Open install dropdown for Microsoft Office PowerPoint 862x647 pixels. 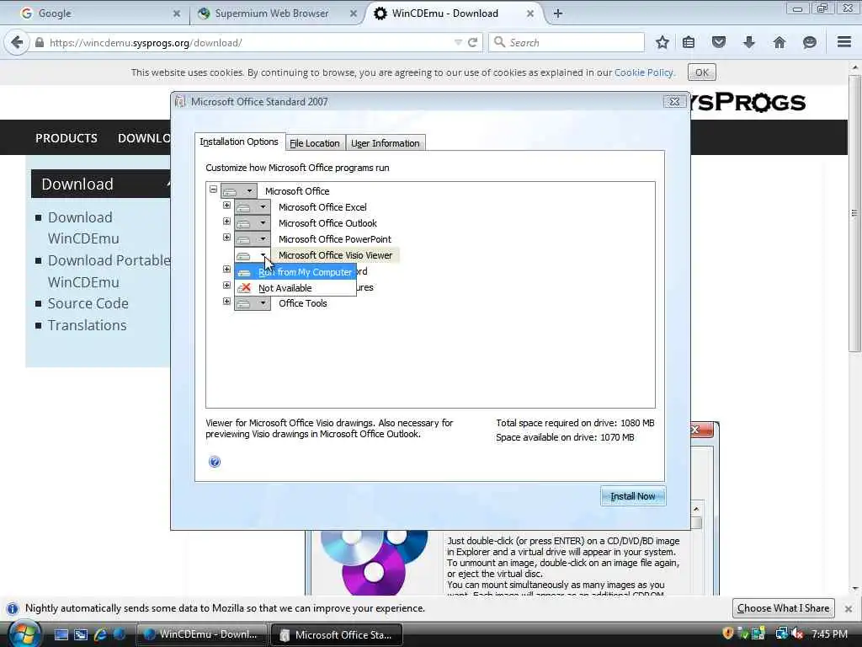pos(253,238)
